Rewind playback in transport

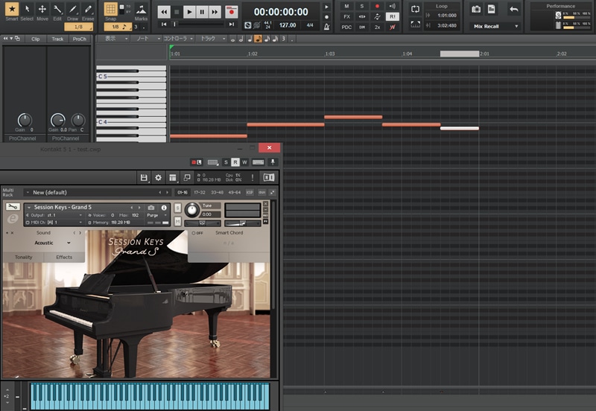coord(164,12)
